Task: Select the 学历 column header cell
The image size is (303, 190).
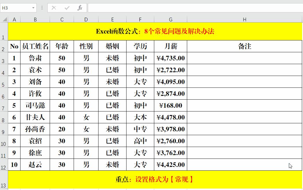Action: (140, 46)
